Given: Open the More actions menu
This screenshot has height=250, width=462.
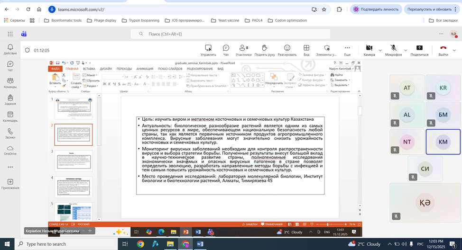Looking at the screenshot, I should pyautogui.click(x=347, y=50).
